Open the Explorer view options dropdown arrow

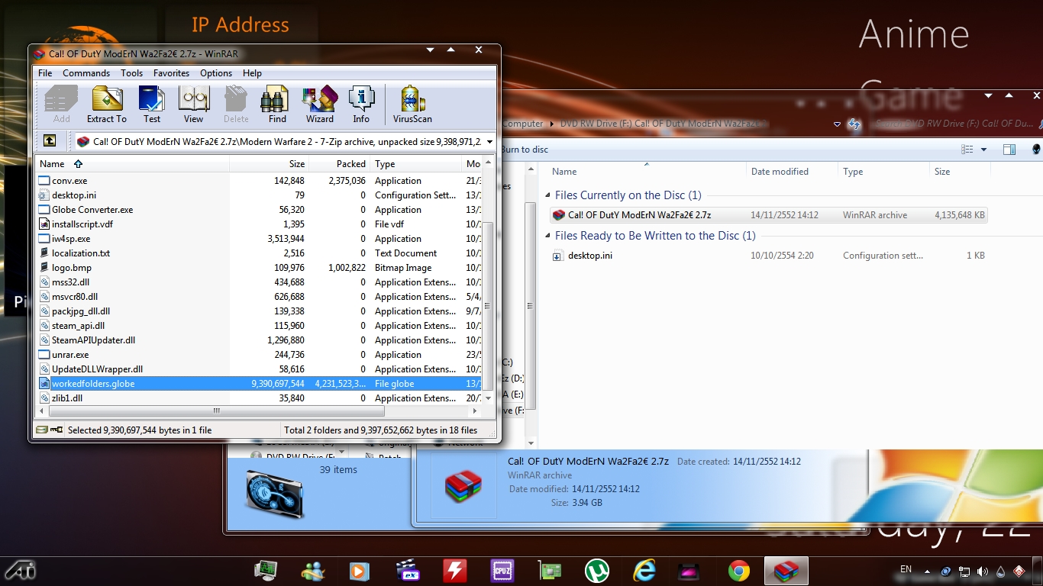(983, 150)
